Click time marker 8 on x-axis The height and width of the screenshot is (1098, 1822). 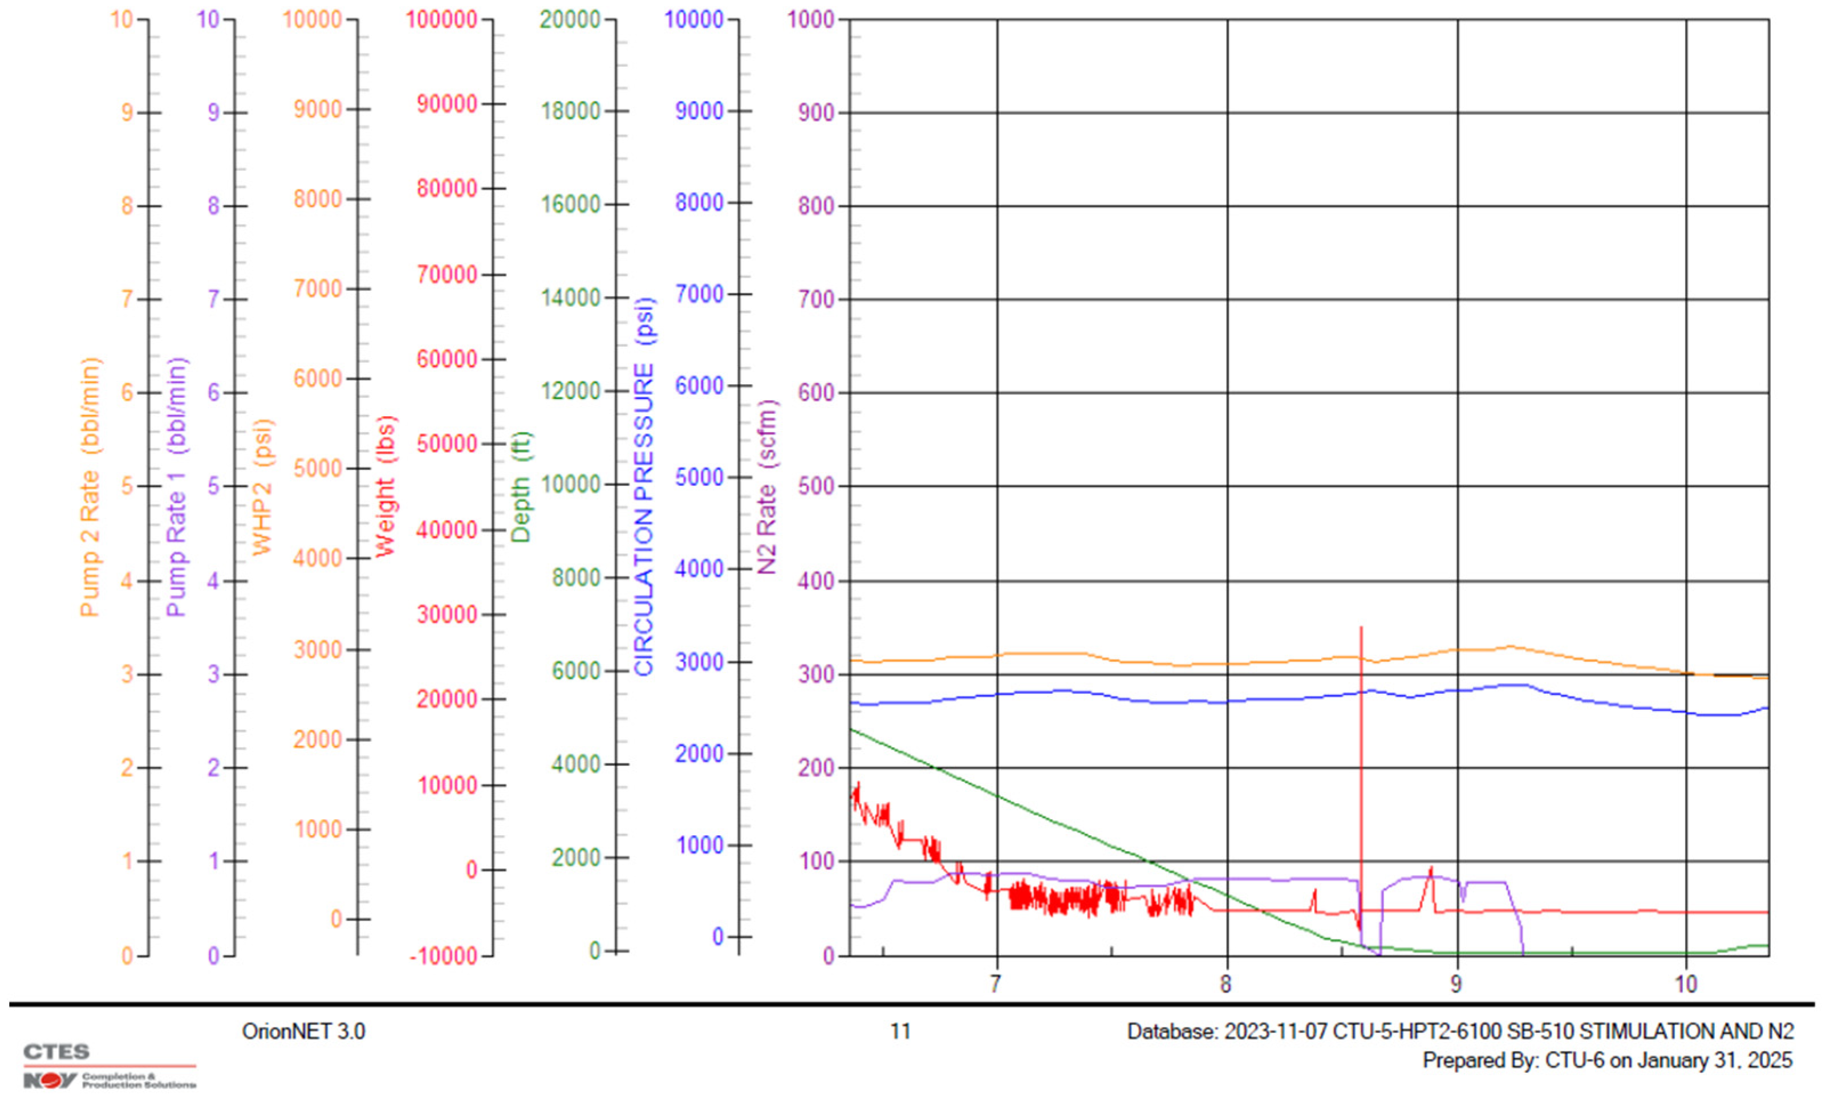point(1226,984)
